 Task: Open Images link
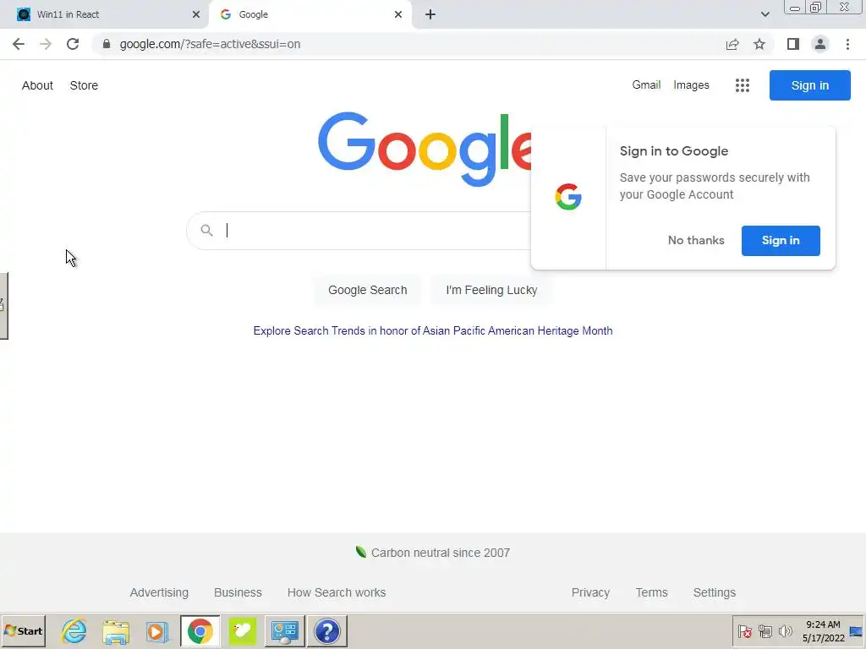[691, 85]
